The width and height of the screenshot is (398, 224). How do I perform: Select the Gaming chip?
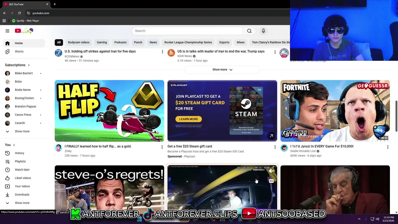102,42
